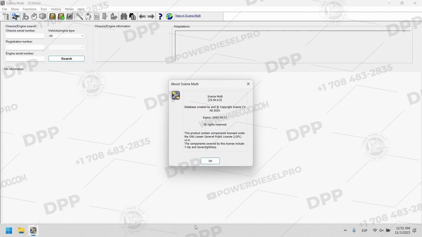
Task: Open the disabled dropdown below Vehicle/engine type
Action: (67, 47)
